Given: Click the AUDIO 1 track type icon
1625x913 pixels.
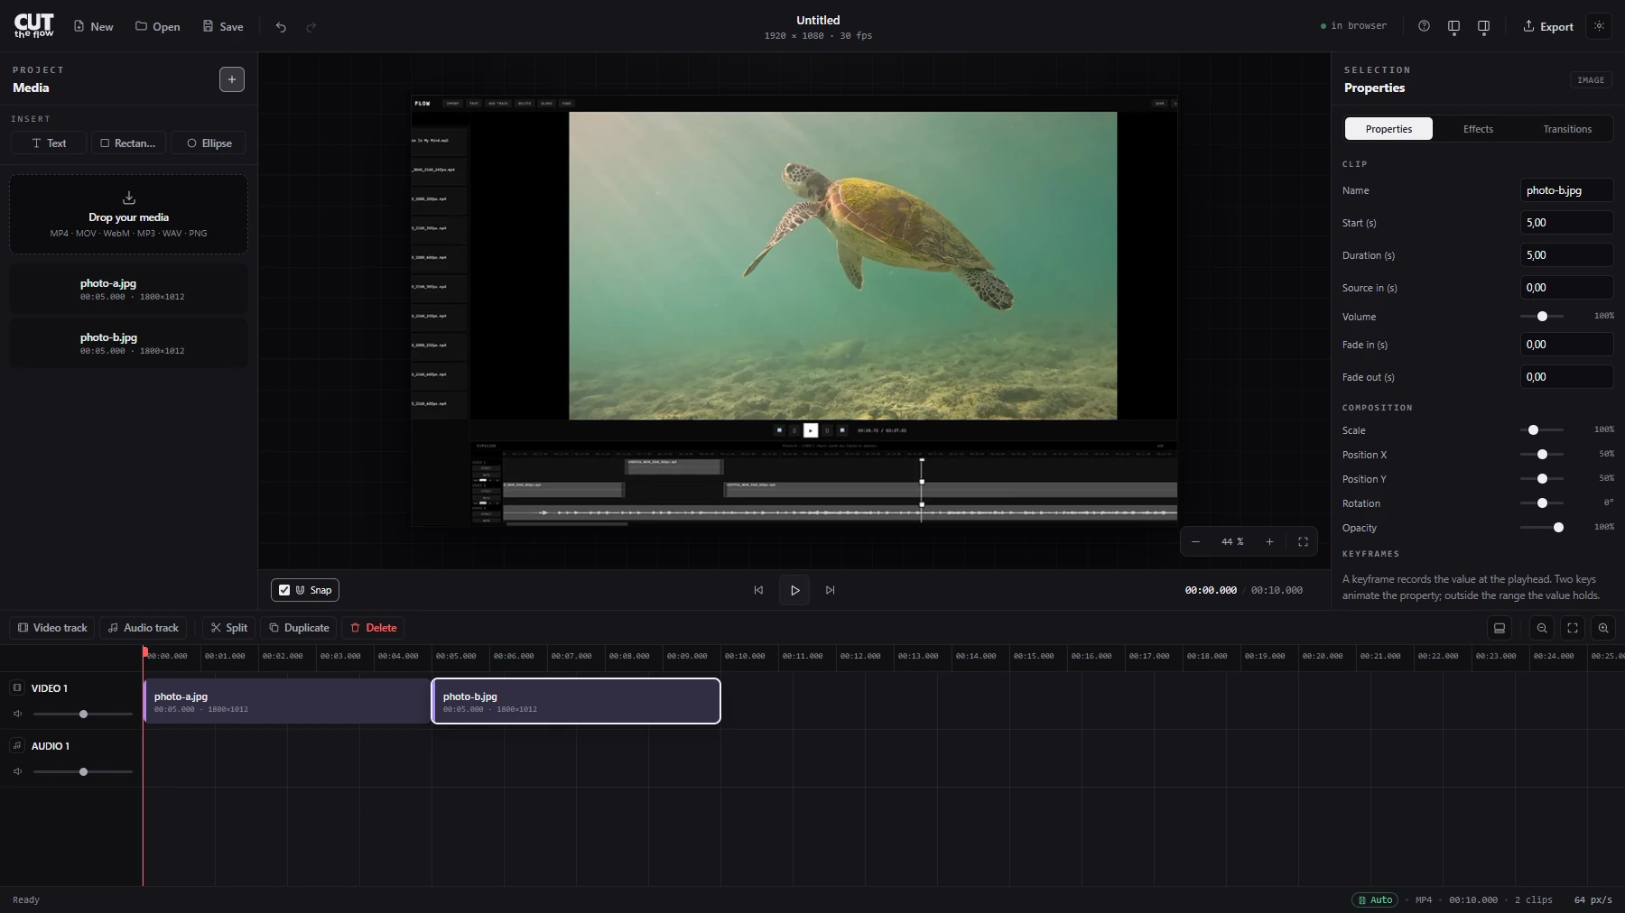Looking at the screenshot, I should point(17,745).
